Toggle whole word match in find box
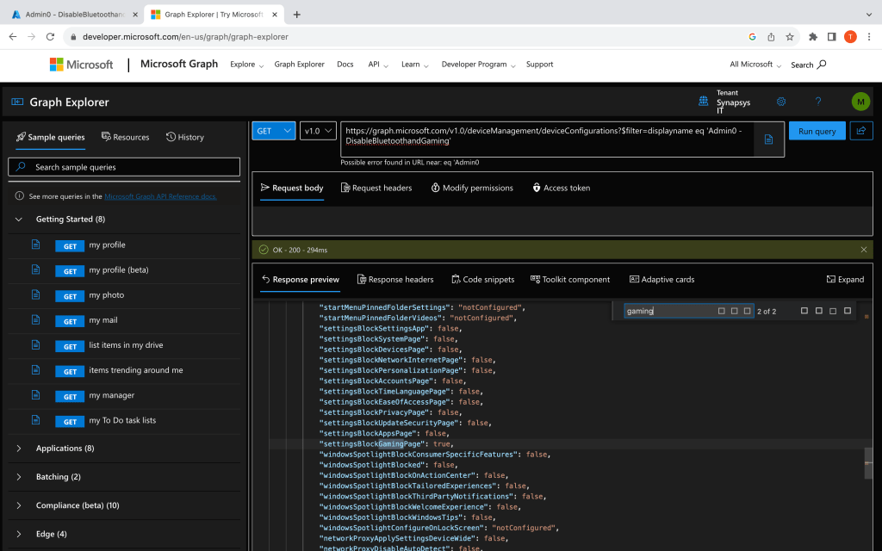Screen dimensions: 882x551 tap(735, 311)
